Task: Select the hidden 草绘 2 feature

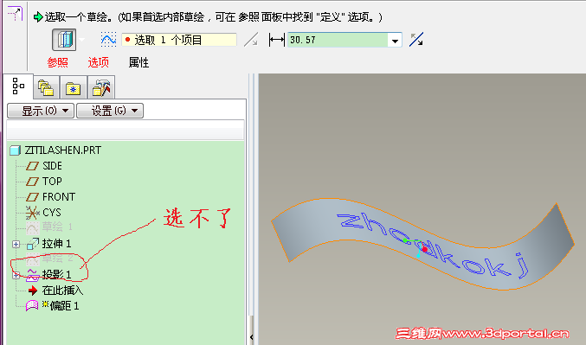Action: click(x=57, y=259)
